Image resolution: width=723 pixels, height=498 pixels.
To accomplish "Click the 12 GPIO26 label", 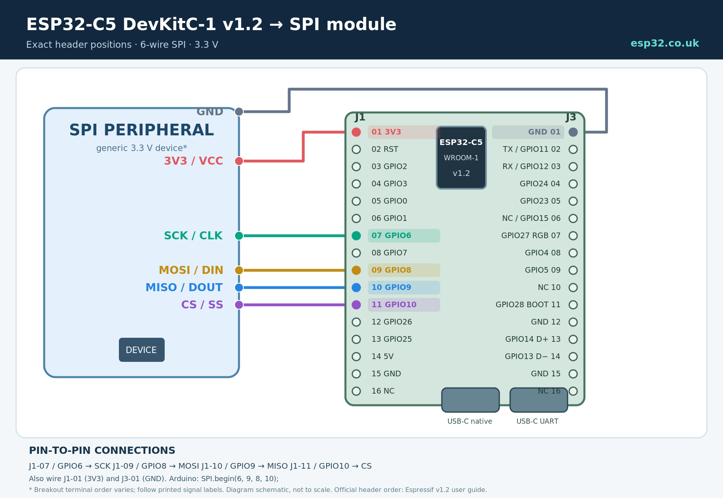I will pos(392,322).
